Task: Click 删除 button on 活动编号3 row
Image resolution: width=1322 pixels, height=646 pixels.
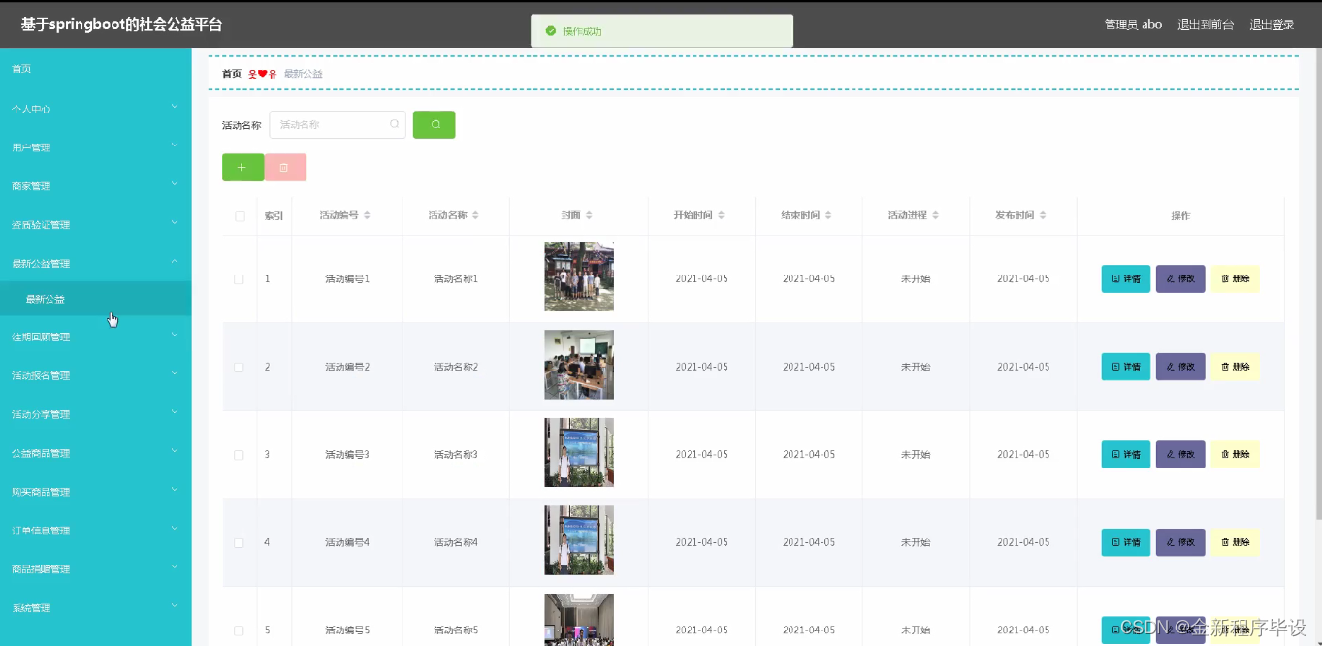Action: pos(1235,454)
